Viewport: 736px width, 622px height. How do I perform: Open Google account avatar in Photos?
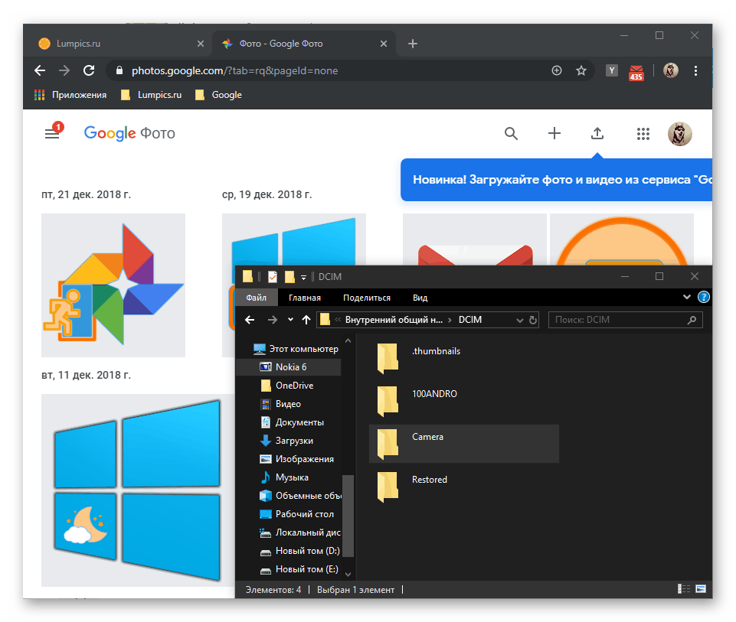click(x=679, y=134)
